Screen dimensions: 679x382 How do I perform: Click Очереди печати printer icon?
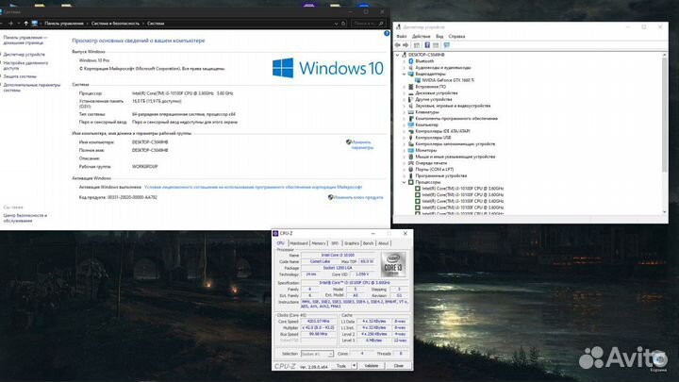pos(411,163)
